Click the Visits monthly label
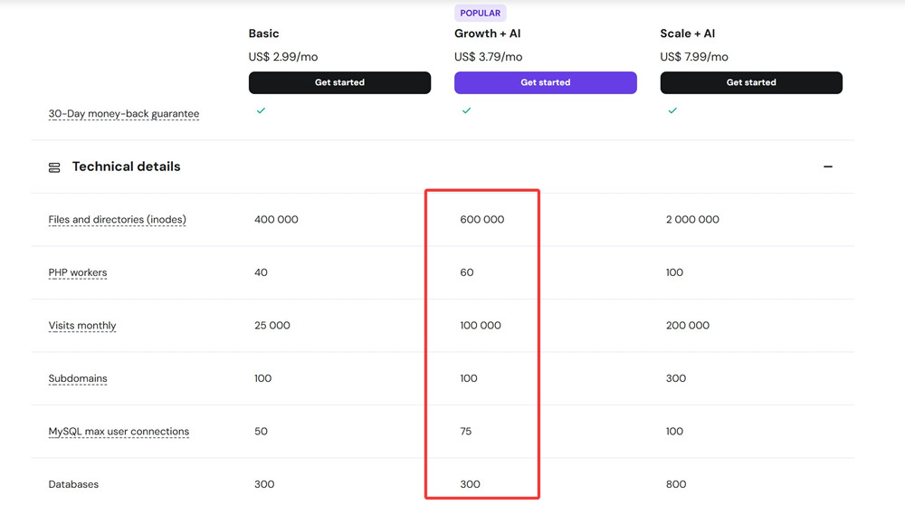This screenshot has width=905, height=505. [x=82, y=326]
